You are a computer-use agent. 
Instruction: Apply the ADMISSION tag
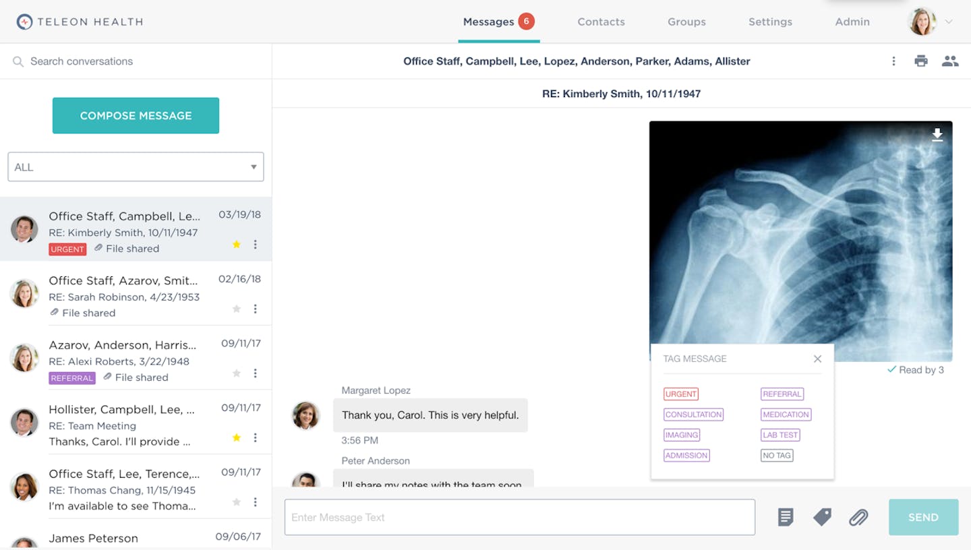pyautogui.click(x=686, y=455)
